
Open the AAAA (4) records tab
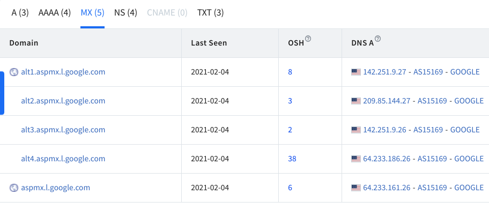click(55, 13)
